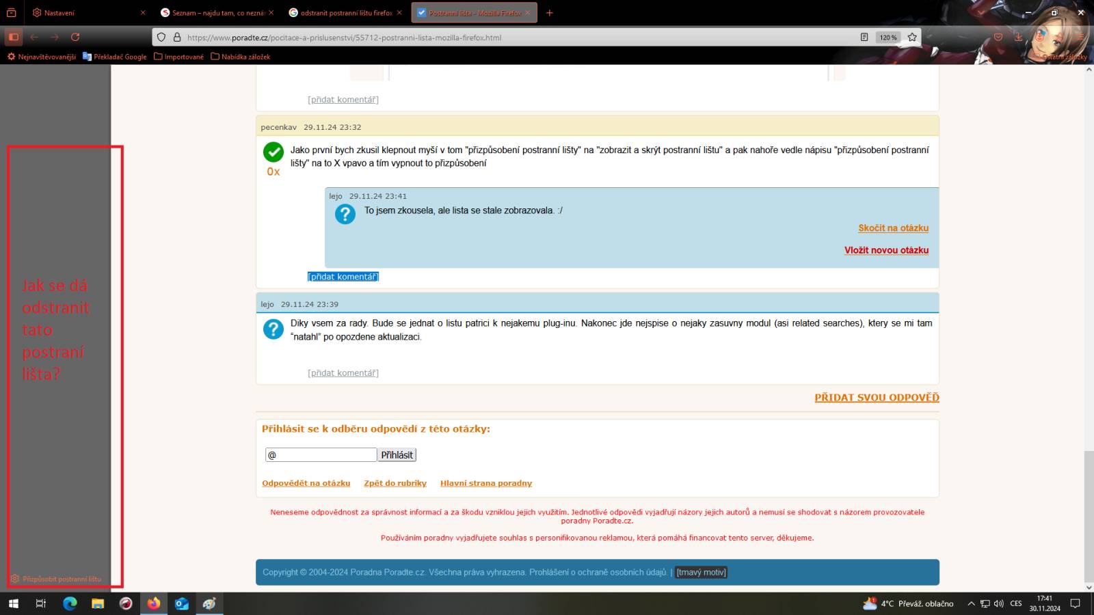Follow the Skočit na otázku link
This screenshot has width=1094, height=615.
point(893,228)
